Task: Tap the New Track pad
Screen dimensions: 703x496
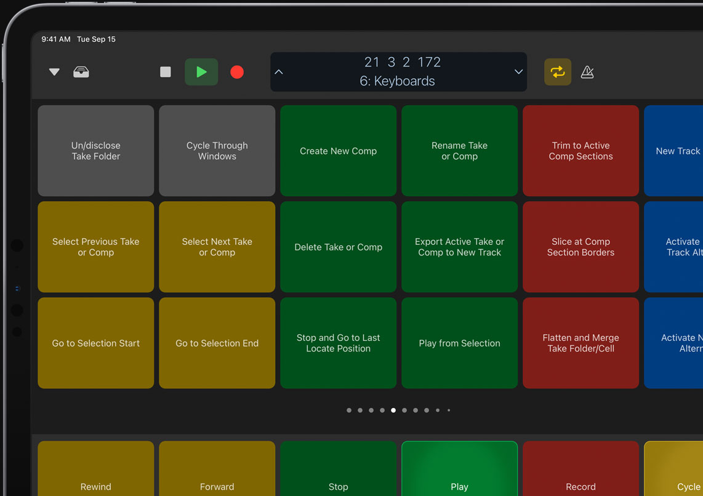Action: [x=673, y=151]
